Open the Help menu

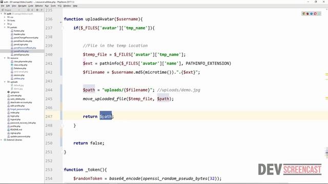(75, 6)
